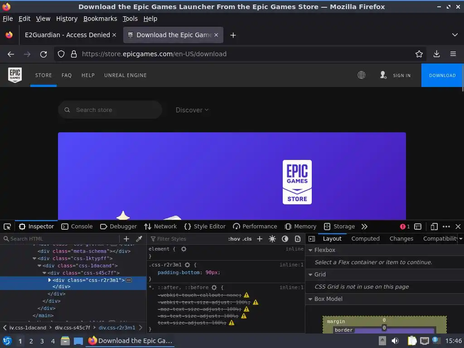464x348 pixels.
Task: Open the Firefox application hamburger menu
Action: pyautogui.click(x=453, y=54)
